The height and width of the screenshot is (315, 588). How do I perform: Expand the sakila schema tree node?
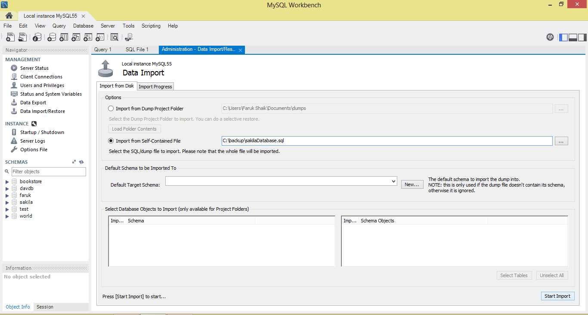tap(7, 202)
